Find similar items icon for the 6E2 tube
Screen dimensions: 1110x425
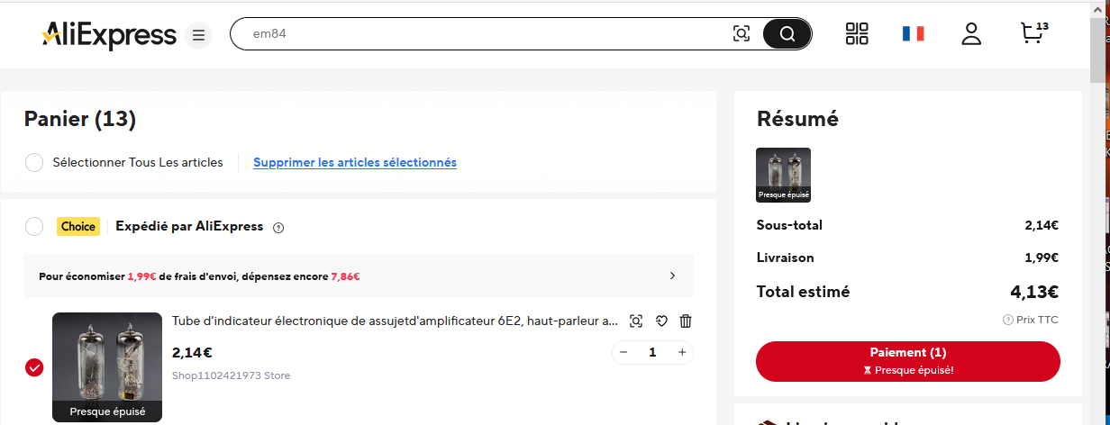pyautogui.click(x=636, y=321)
